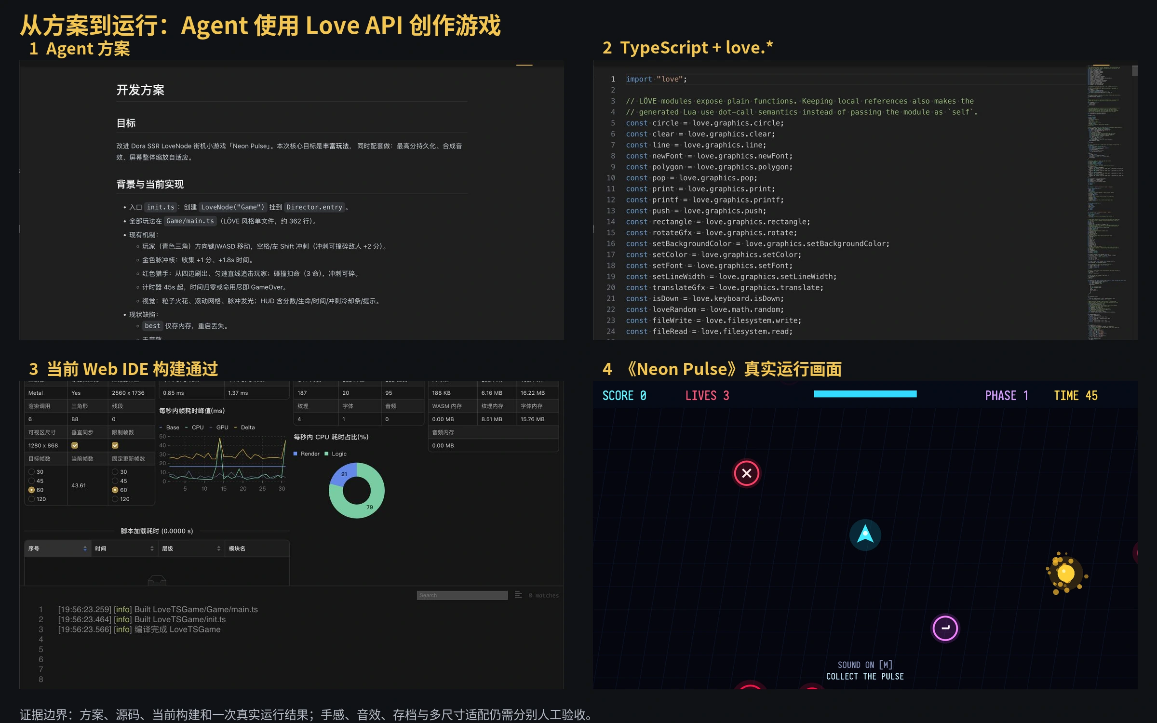This screenshot has width=1157, height=723.
Task: Click the purple circle minus enemy
Action: (945, 628)
